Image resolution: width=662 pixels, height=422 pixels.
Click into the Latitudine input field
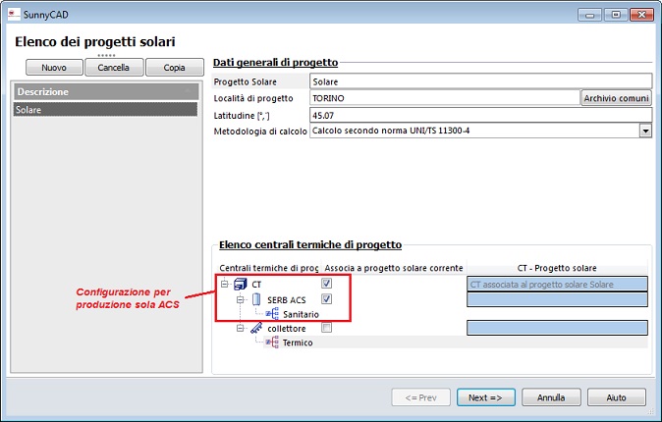479,115
